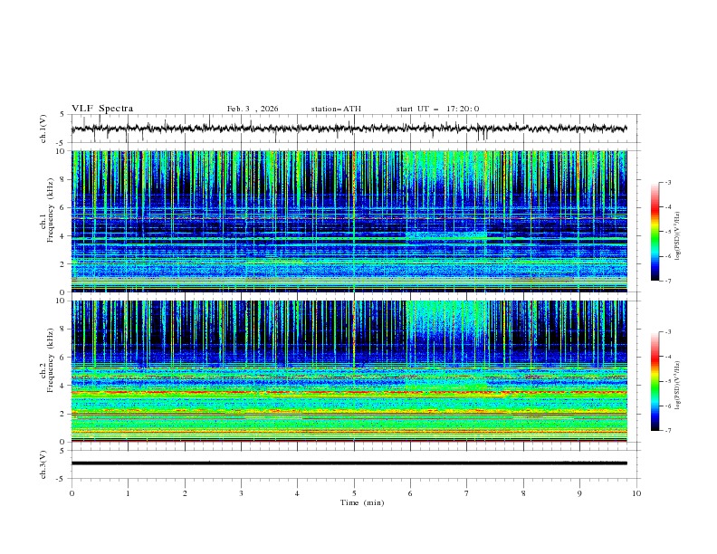Click the 10 minute tick label at bottom
The height and width of the screenshot is (554, 717).
click(x=636, y=492)
